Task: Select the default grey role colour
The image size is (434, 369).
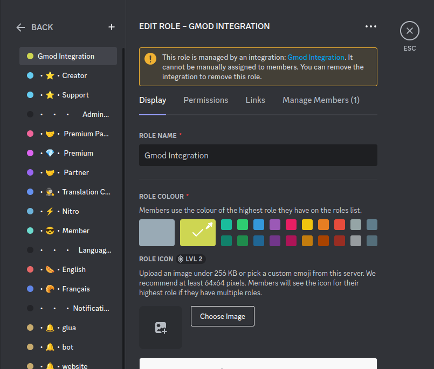Action: point(157,232)
